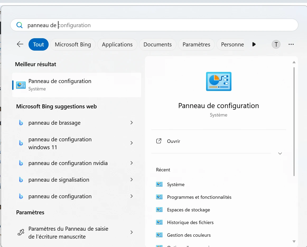Image resolution: width=307 pixels, height=247 pixels.
Task: Click inside the search text field
Action: 159,25
